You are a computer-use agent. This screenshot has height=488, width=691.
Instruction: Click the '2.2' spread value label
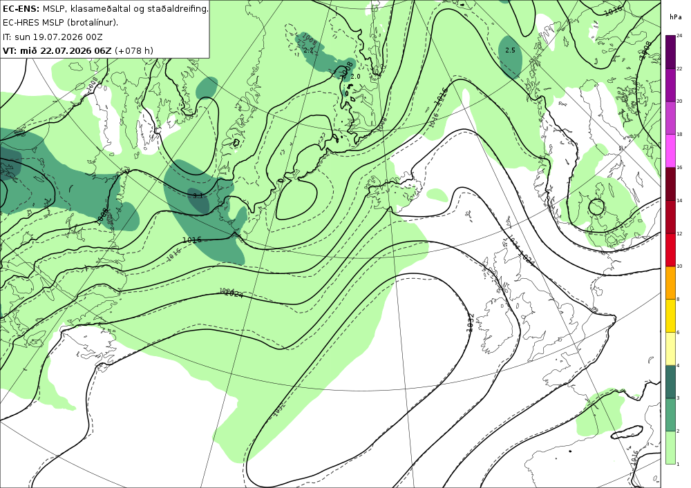308,50
